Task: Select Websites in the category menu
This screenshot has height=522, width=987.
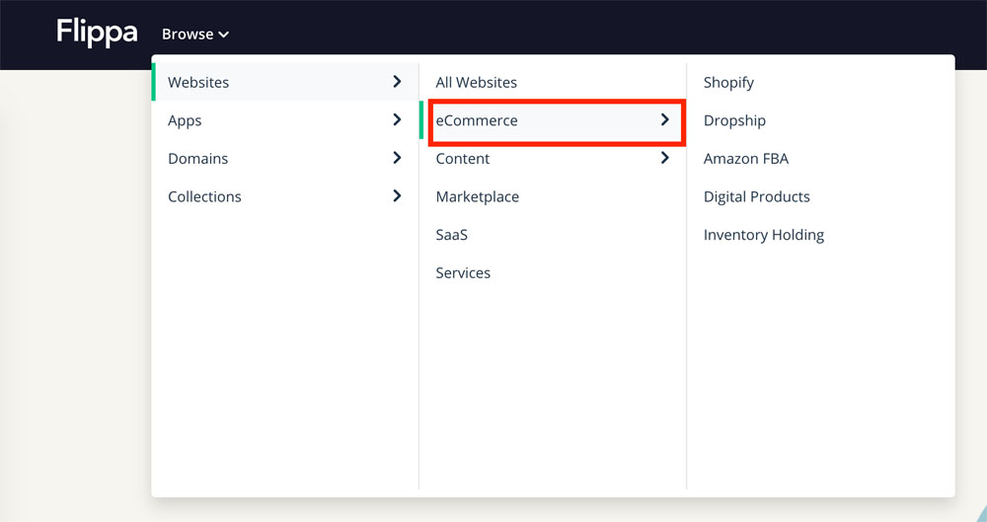Action: coord(285,82)
